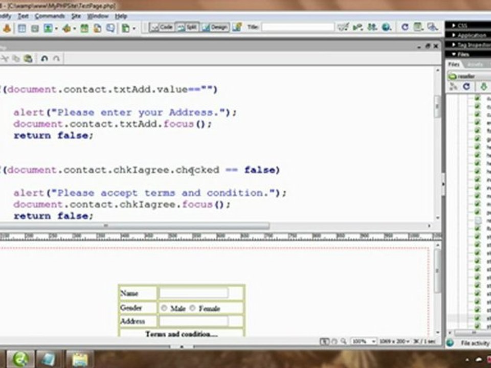Click the vertical panel collapse handle
The height and width of the screenshot is (368, 491).
443,184
